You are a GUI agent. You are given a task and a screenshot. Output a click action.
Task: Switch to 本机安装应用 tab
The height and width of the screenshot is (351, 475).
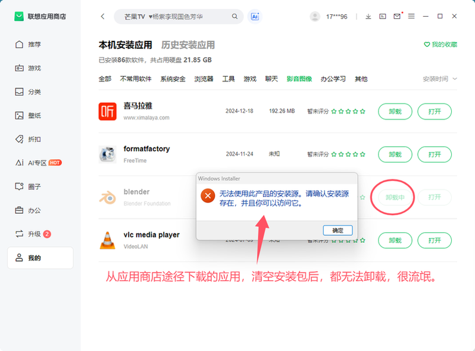126,45
